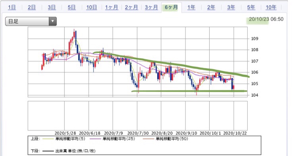Click the purple 25-period average swatch
Image resolution: width=293 pixels, height=156 pixels.
click(x=95, y=139)
